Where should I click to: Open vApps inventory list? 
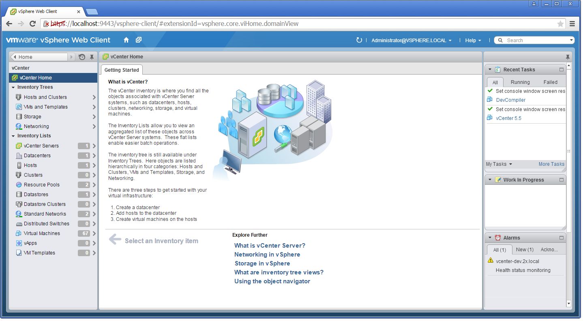point(53,243)
